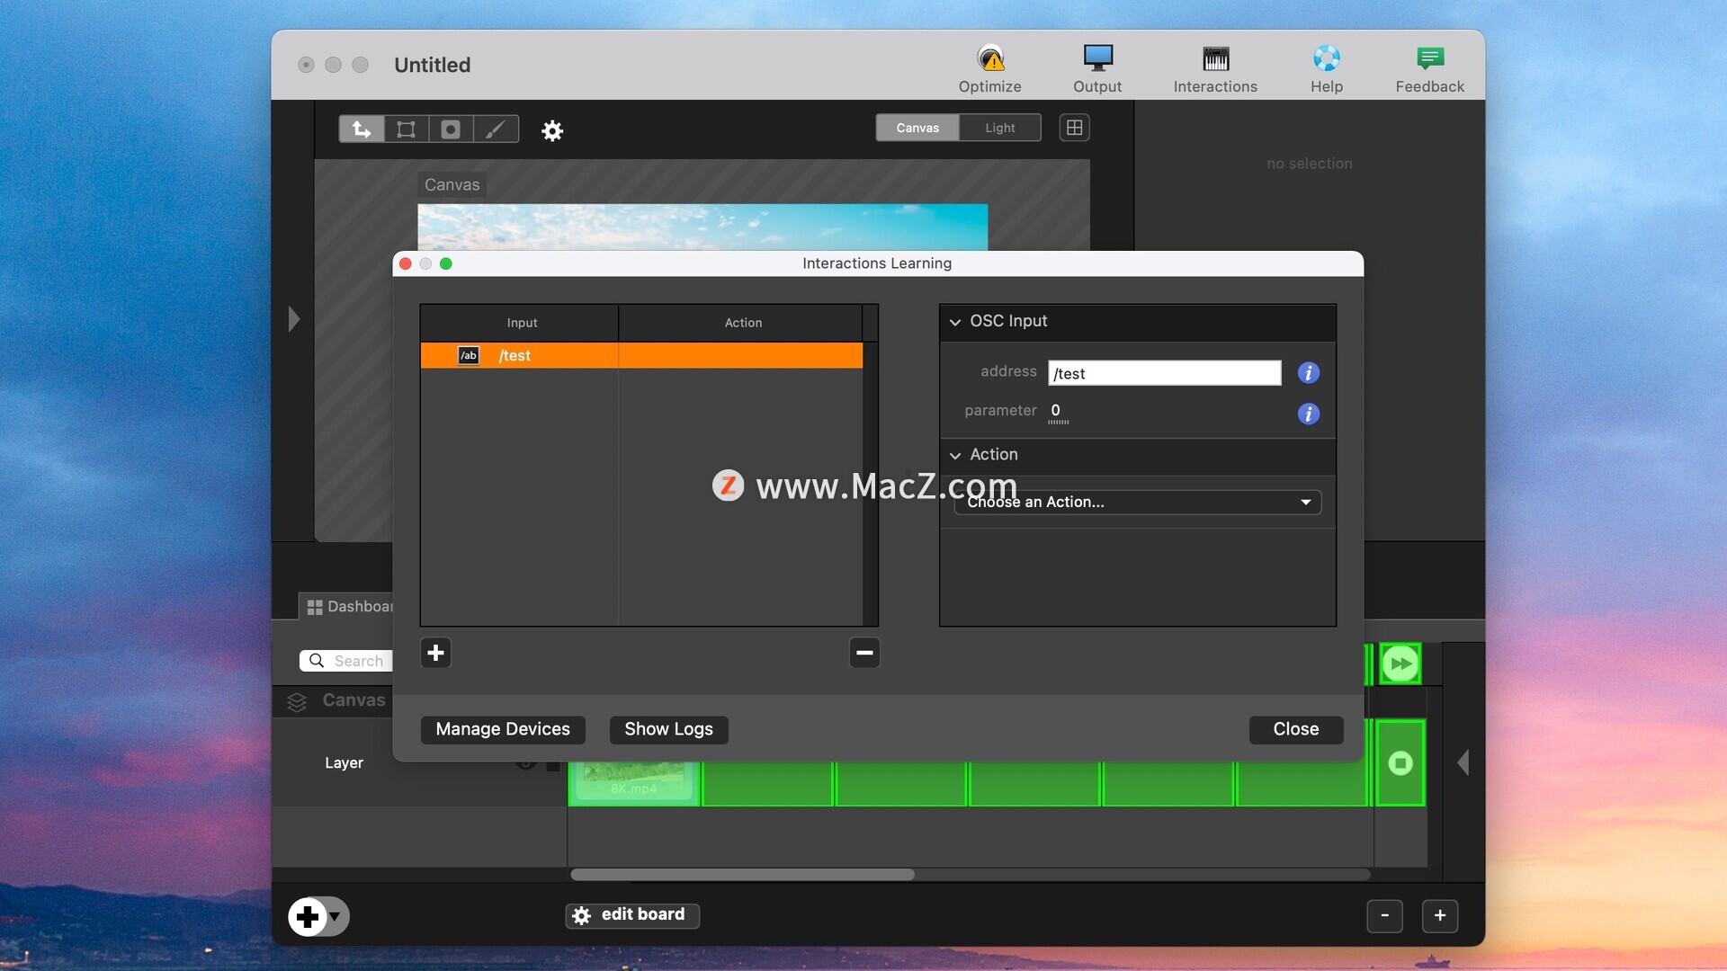Image resolution: width=1727 pixels, height=971 pixels.
Task: Click the address info icon
Action: coord(1308,372)
